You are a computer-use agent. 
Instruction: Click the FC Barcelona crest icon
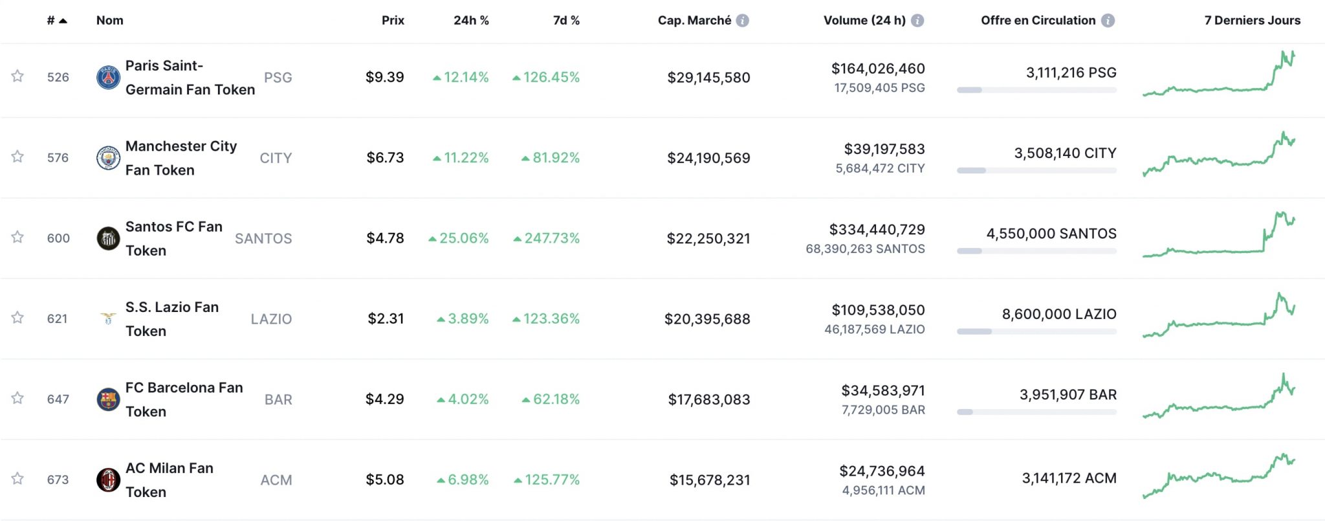coord(108,399)
